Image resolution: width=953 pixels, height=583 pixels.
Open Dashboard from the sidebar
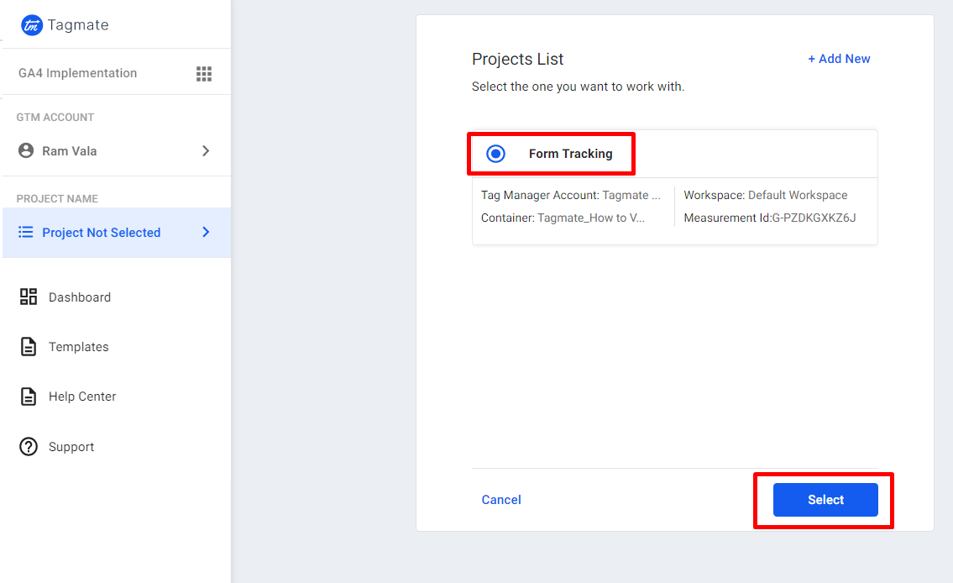click(80, 297)
